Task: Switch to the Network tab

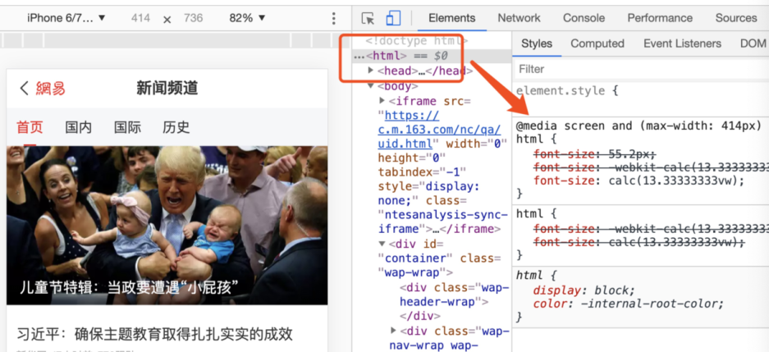Action: (519, 18)
